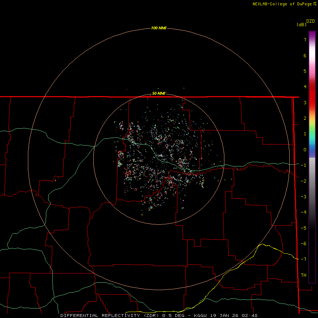
Task: Click the -2 value on color scale
Action: click(x=304, y=181)
